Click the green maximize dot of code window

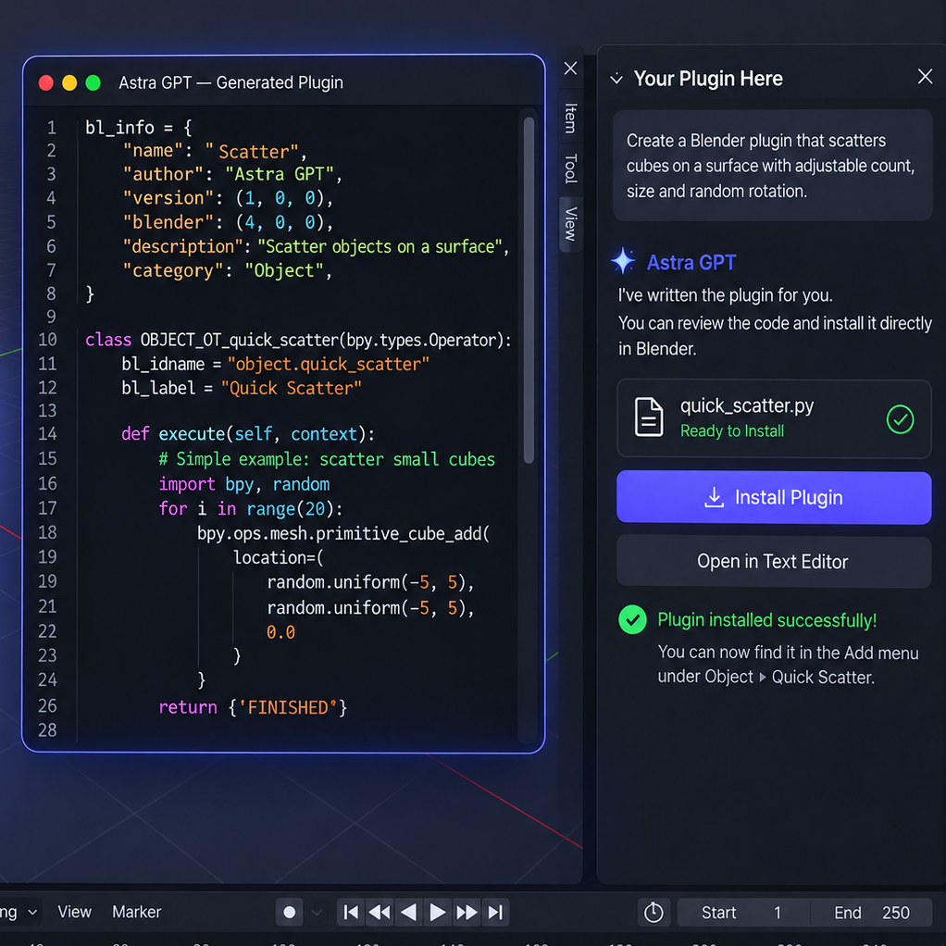coord(93,82)
